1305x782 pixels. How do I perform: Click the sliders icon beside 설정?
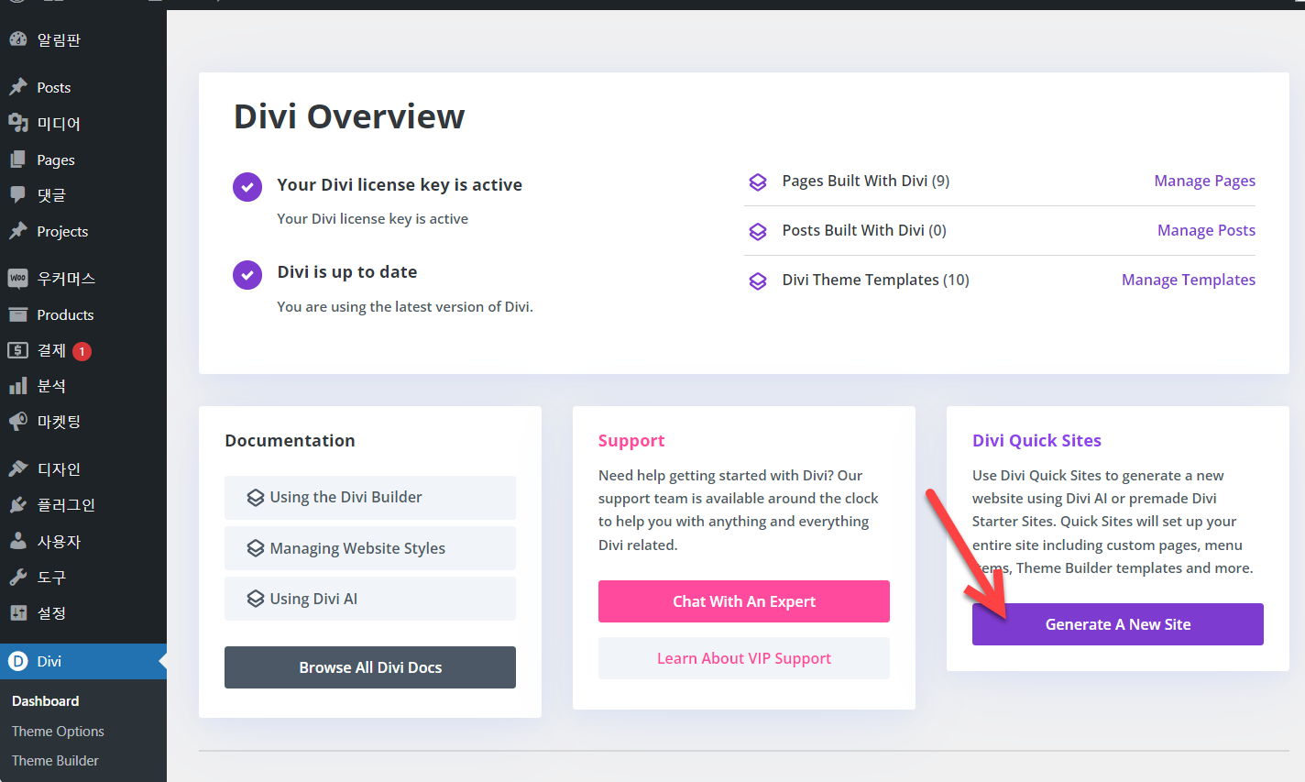coord(18,612)
